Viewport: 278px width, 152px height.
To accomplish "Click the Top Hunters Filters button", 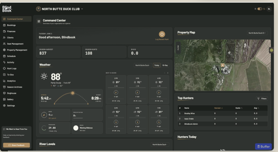I will [x=262, y=99].
